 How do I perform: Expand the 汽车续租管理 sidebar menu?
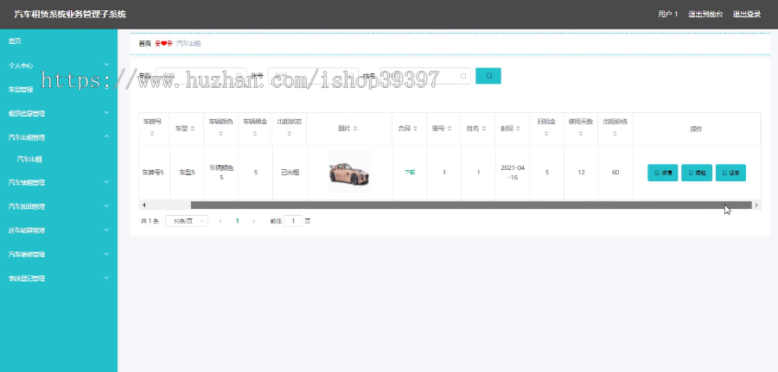pos(59,182)
